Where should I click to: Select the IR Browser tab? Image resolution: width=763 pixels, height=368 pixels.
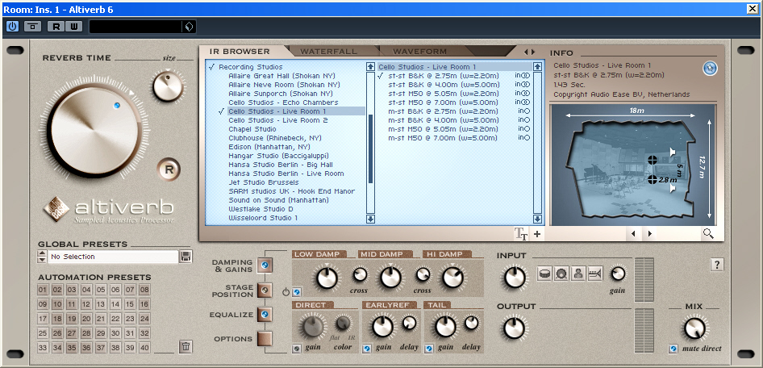(x=240, y=51)
